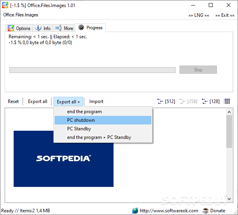Click the '0,0 byte of 0,0 byte' text
Screen dimensions: 238x215
tap(42, 43)
